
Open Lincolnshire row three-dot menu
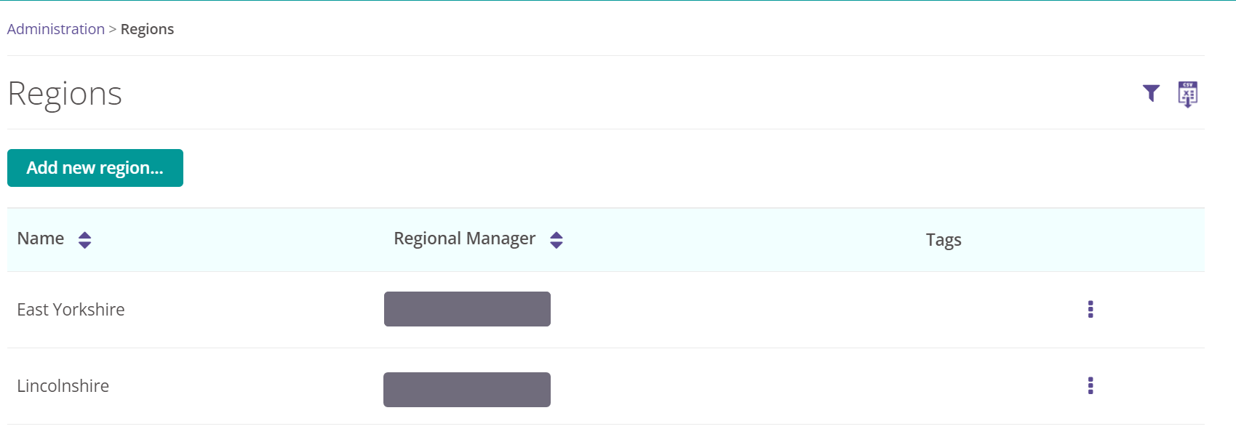click(x=1090, y=385)
